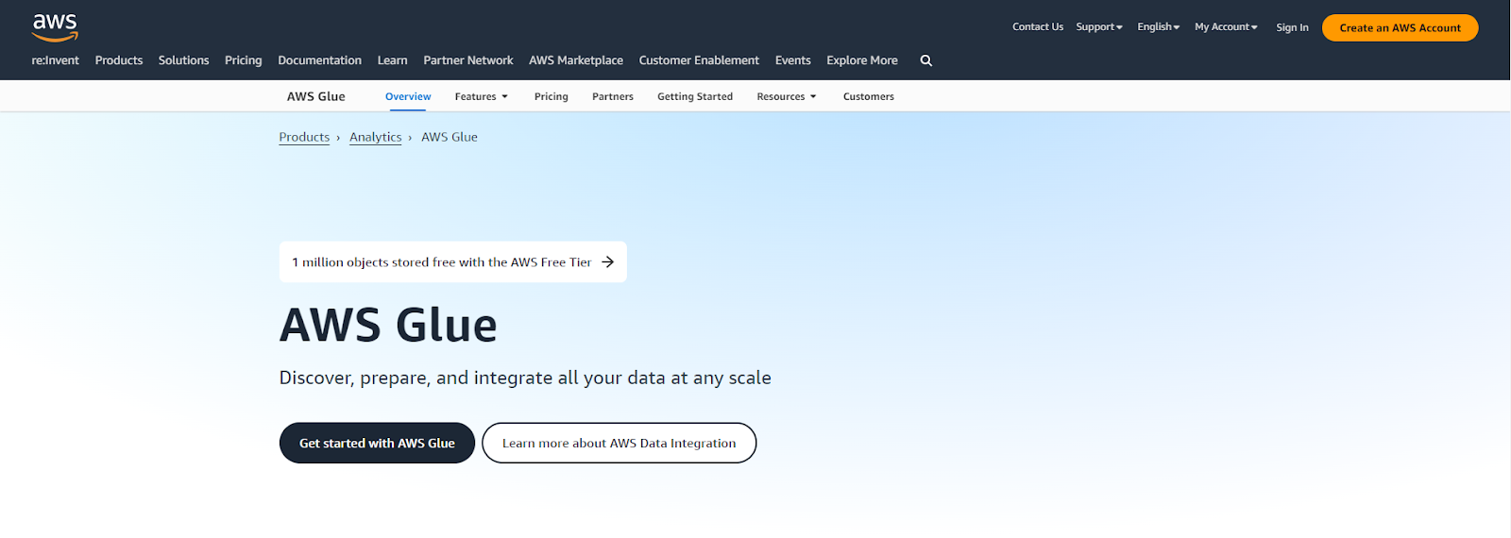Viewport: 1511px width, 538px height.
Task: Expand the Support dropdown
Action: pyautogui.click(x=1099, y=27)
